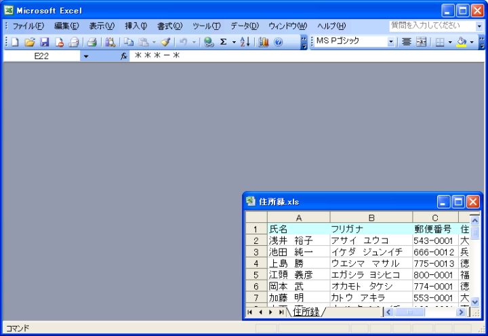Center align text icon
The image size is (488, 336).
[x=407, y=42]
